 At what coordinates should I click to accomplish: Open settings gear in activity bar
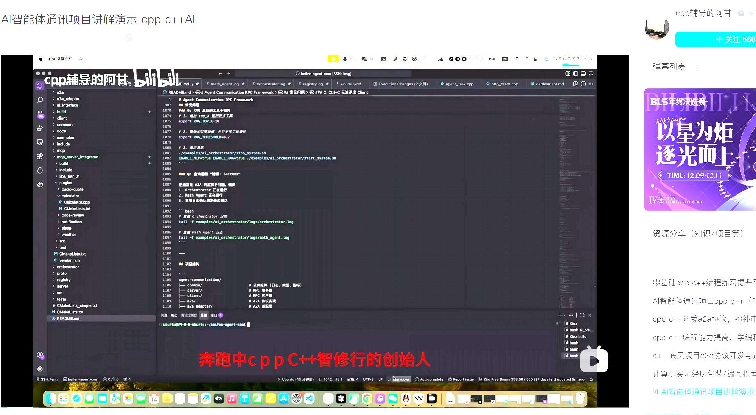[40, 369]
